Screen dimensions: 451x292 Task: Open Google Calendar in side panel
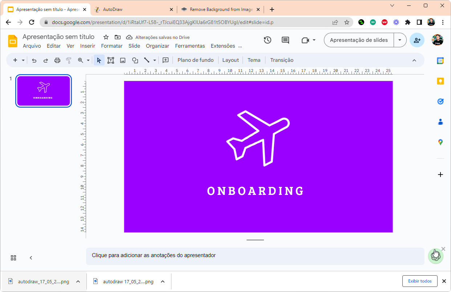440,61
